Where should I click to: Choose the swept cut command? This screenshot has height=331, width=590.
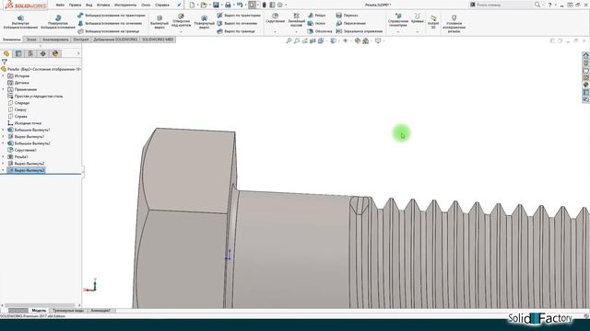[x=239, y=16]
